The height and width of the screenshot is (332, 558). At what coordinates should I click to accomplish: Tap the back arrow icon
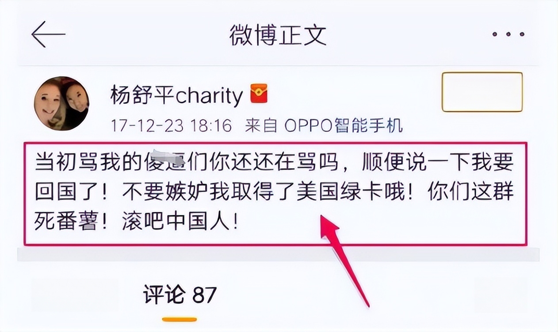tap(48, 34)
